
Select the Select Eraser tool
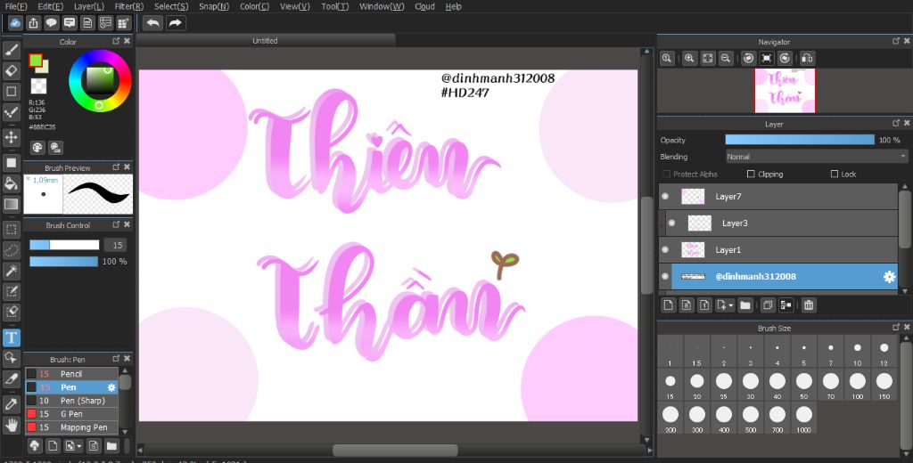[11, 313]
